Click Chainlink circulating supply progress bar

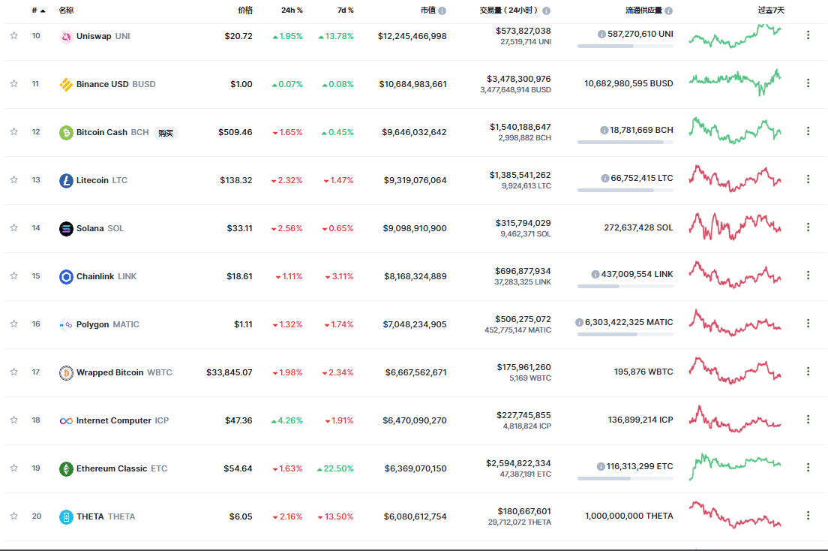click(x=625, y=286)
